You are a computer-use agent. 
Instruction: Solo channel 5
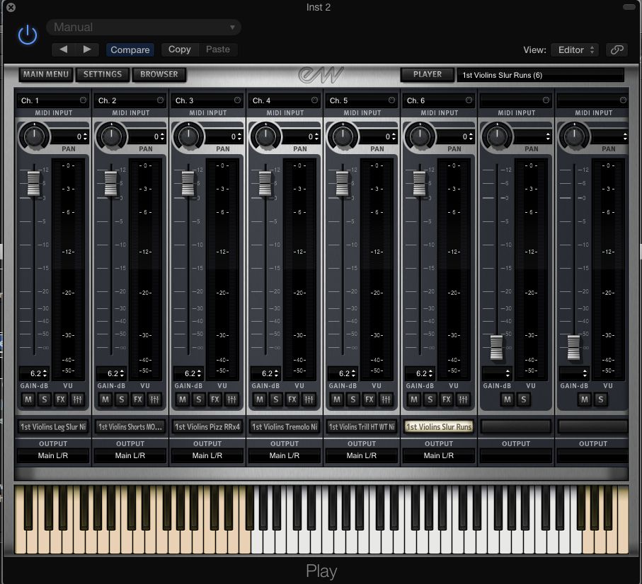353,399
